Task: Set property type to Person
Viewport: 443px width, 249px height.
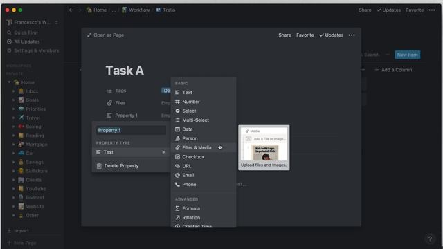Action: pos(204,138)
